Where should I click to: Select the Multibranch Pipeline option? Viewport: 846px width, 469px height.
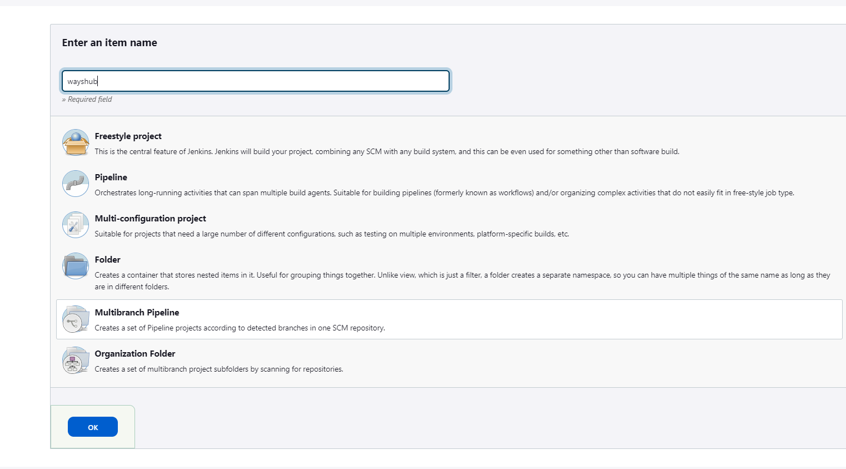point(137,312)
